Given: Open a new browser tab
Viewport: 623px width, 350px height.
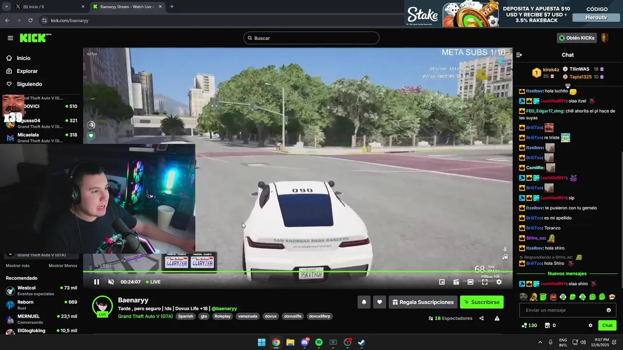Looking at the screenshot, I should click(x=172, y=7).
